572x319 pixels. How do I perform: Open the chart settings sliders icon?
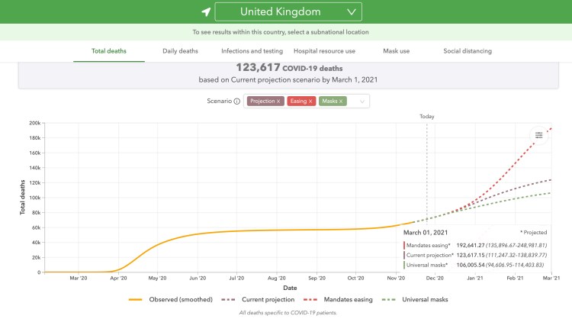538,135
